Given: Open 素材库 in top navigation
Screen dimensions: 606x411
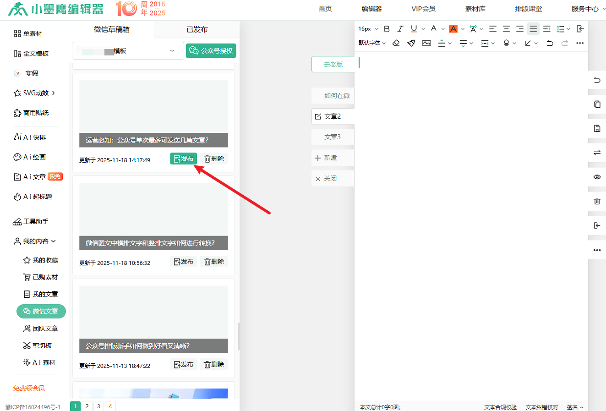Looking at the screenshot, I should (x=475, y=9).
